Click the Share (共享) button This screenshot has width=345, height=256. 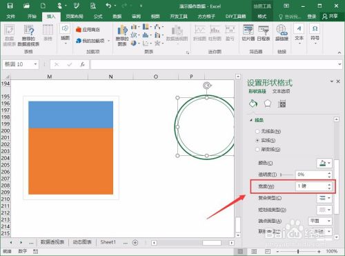tap(330, 16)
